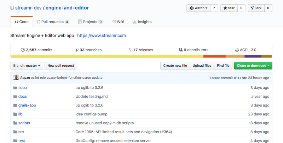The width and height of the screenshot is (283, 143).
Task: Open the Aapzu author link
Action: [25, 78]
